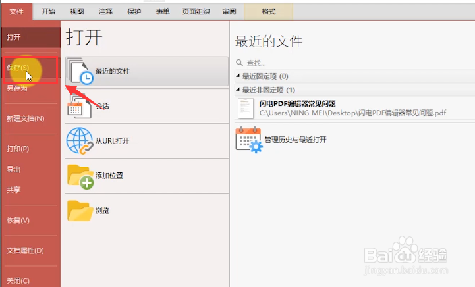Viewport: 475px width, 287px height.
Task: Click the 闪电PDF编辑器常见问题 file thumbnail
Action: coord(246,109)
